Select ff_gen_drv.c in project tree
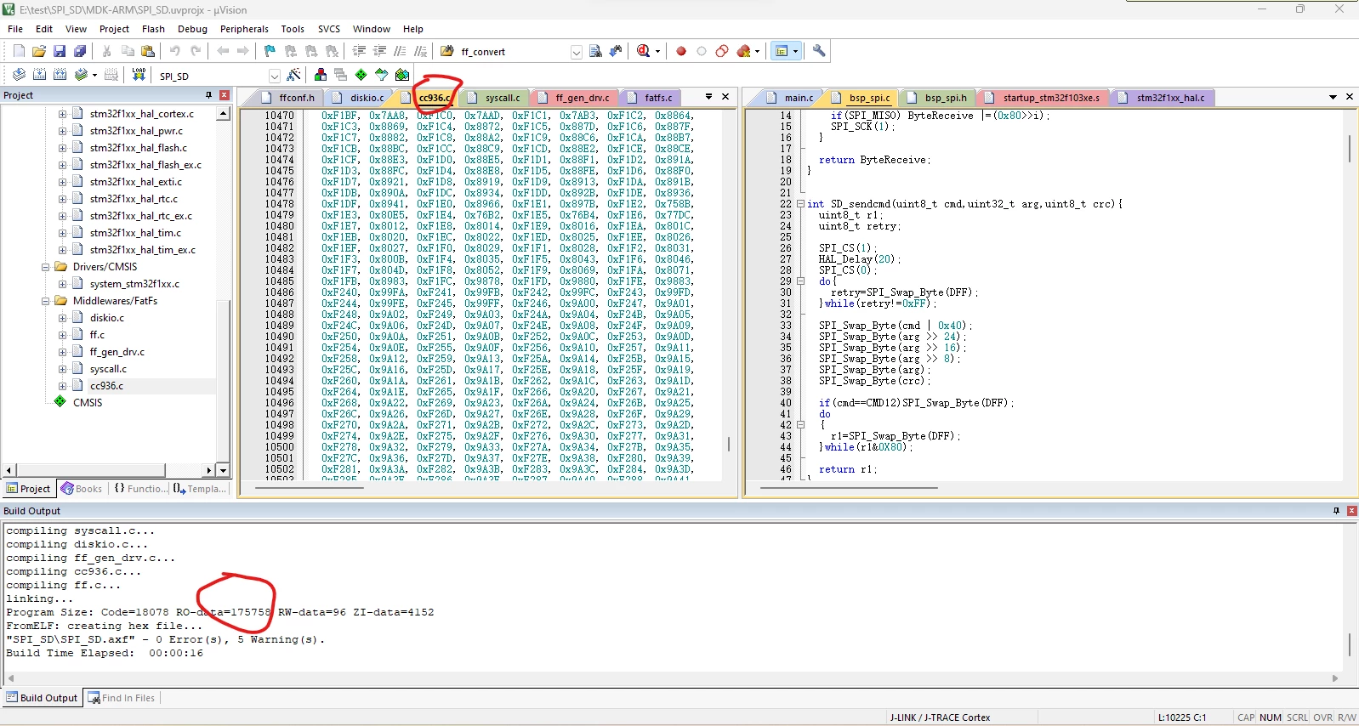 click(x=117, y=352)
